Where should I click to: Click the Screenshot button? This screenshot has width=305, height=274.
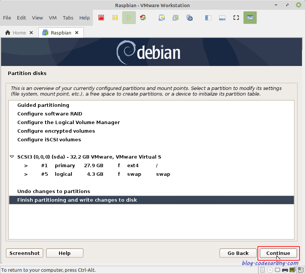click(24, 253)
